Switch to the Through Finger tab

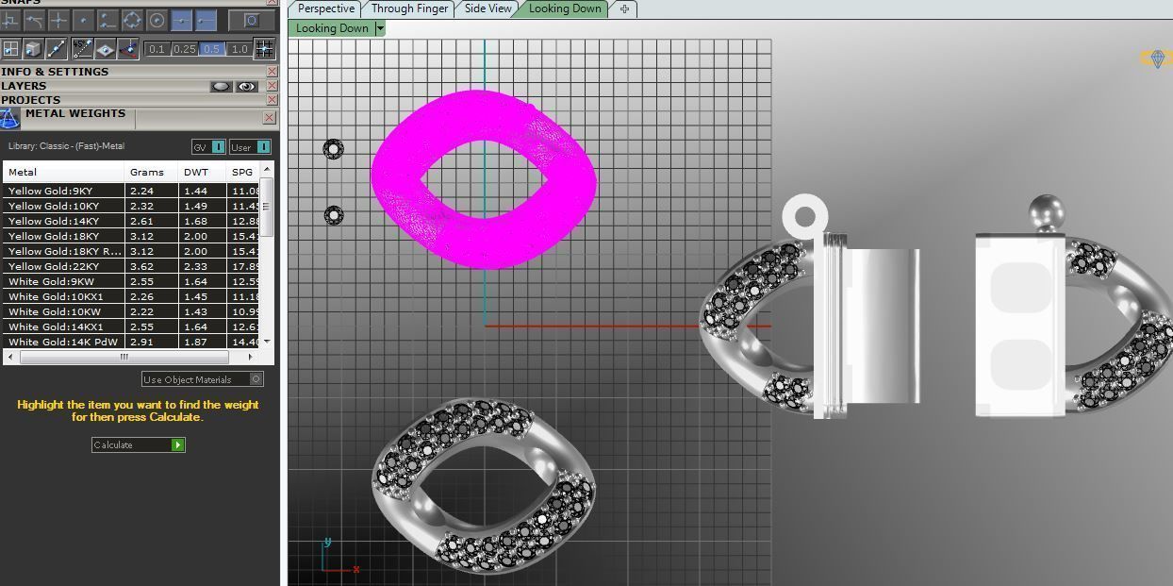point(409,8)
